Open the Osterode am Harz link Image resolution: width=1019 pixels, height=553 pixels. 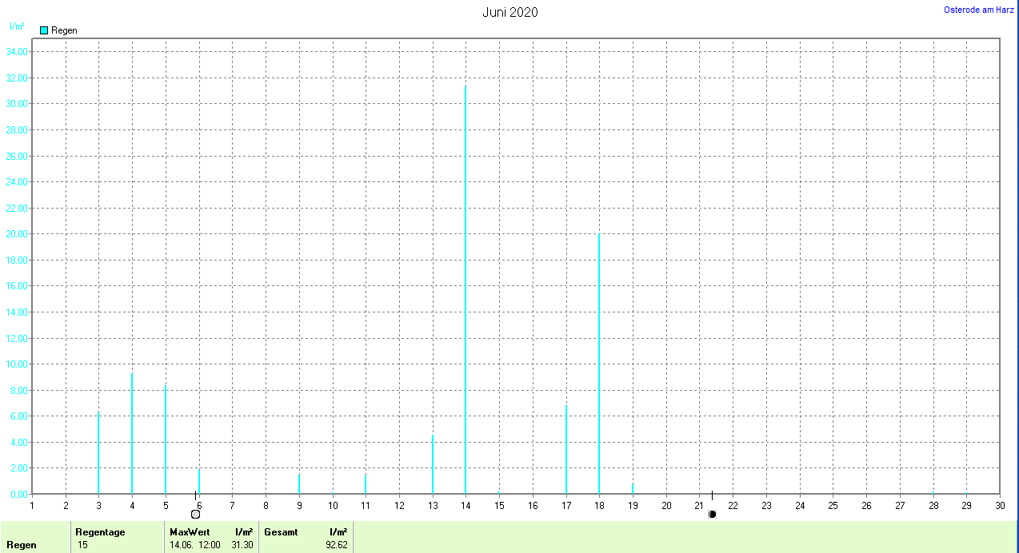click(979, 10)
